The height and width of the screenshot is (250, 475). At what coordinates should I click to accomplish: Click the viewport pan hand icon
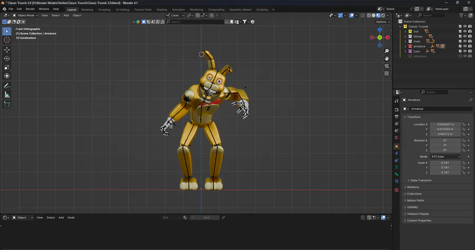386,58
